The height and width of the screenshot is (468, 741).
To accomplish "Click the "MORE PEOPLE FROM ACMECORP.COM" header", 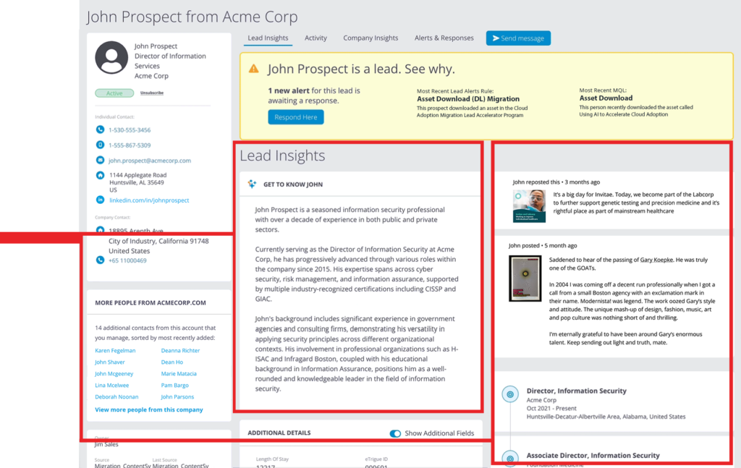I will (x=151, y=302).
